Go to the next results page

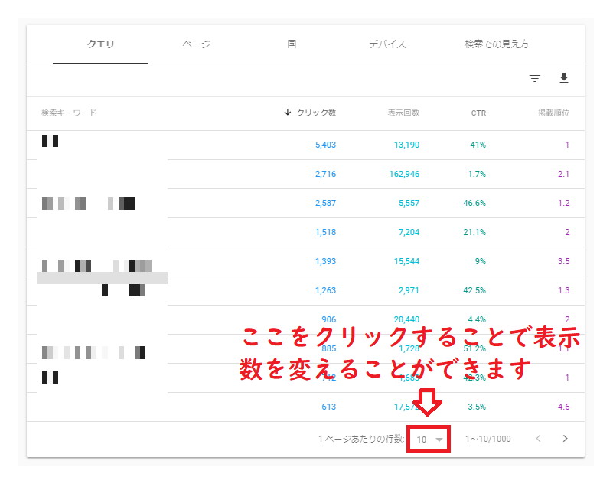click(x=565, y=439)
